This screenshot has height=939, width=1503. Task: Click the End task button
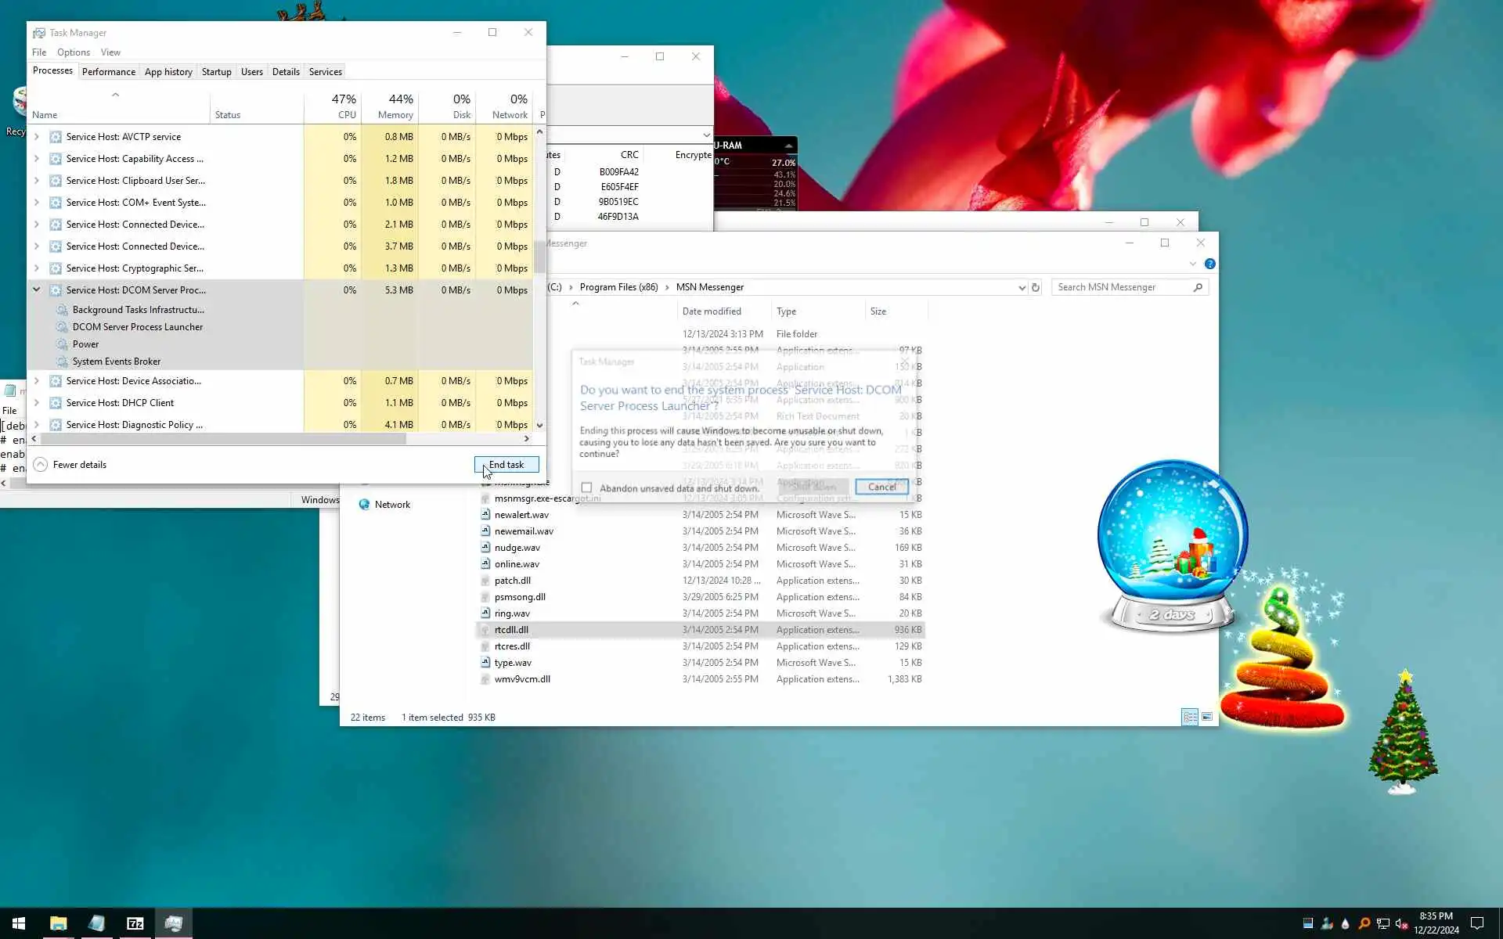pyautogui.click(x=506, y=465)
